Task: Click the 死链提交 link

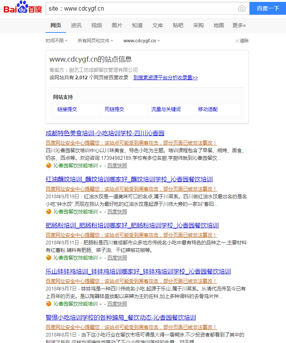Action: (114, 110)
